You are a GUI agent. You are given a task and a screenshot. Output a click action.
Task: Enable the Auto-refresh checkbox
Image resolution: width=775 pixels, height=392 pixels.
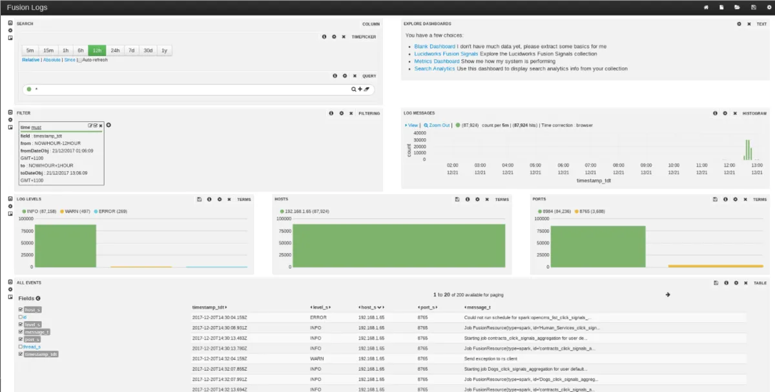79,60
